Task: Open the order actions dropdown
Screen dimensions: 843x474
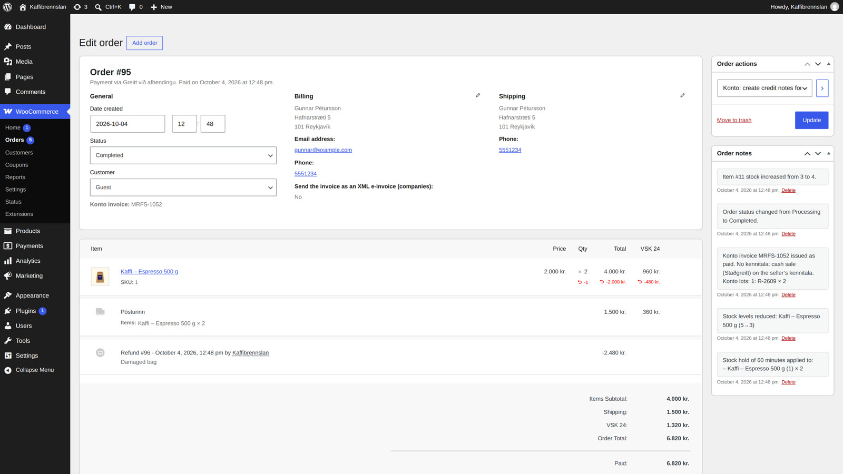Action: [764, 88]
